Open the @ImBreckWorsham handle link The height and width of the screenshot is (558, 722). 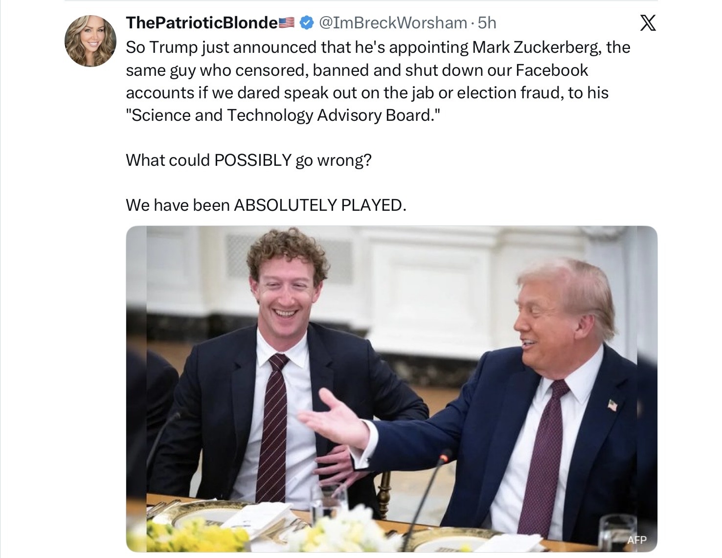[x=393, y=22]
